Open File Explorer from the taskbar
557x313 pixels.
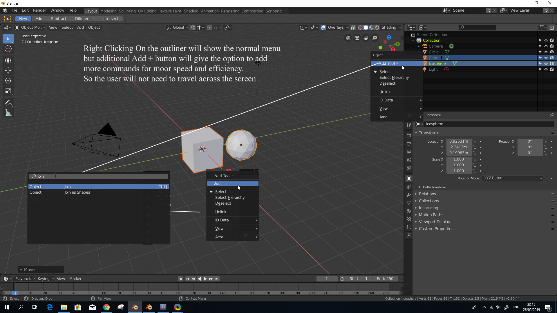tap(64, 307)
